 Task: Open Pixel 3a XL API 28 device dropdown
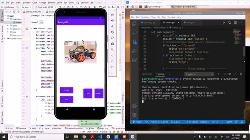[x=45, y=7]
